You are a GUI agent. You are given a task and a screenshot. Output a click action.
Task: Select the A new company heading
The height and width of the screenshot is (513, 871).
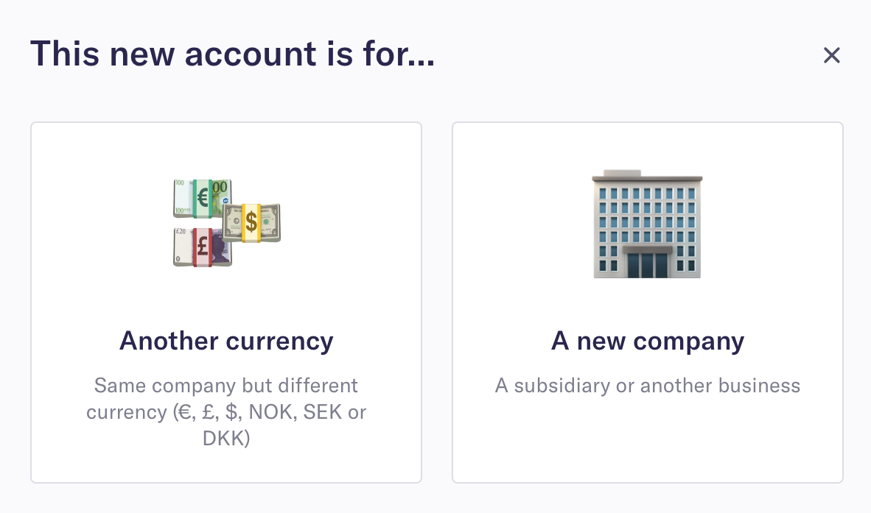648,341
